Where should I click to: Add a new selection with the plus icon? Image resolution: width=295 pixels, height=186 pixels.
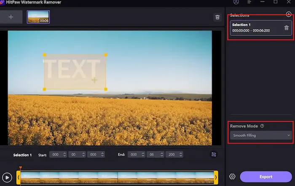coord(289,14)
